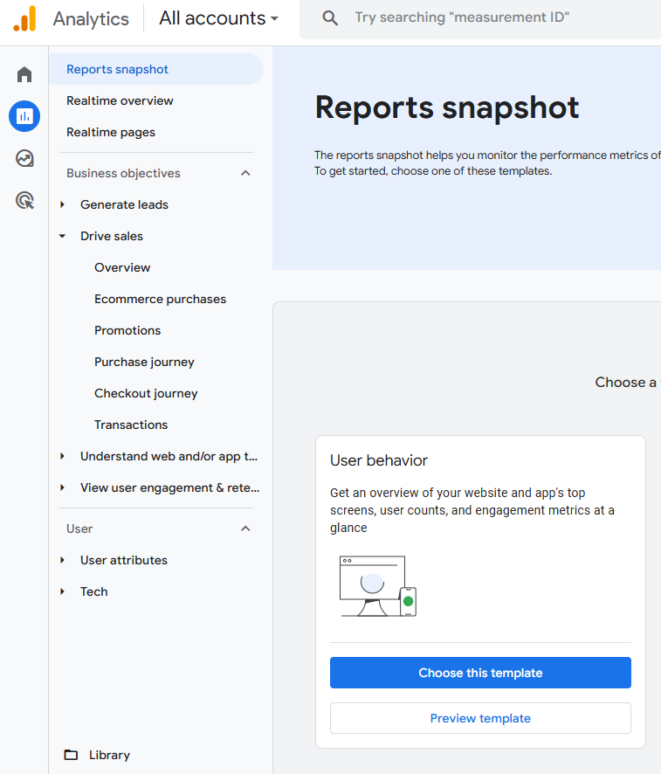Open Transactions report
The height and width of the screenshot is (774, 661).
131,425
